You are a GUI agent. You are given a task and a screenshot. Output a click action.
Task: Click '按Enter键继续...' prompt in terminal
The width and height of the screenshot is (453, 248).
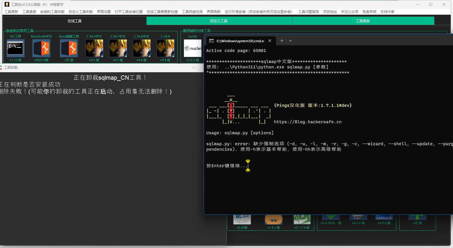coord(227,166)
